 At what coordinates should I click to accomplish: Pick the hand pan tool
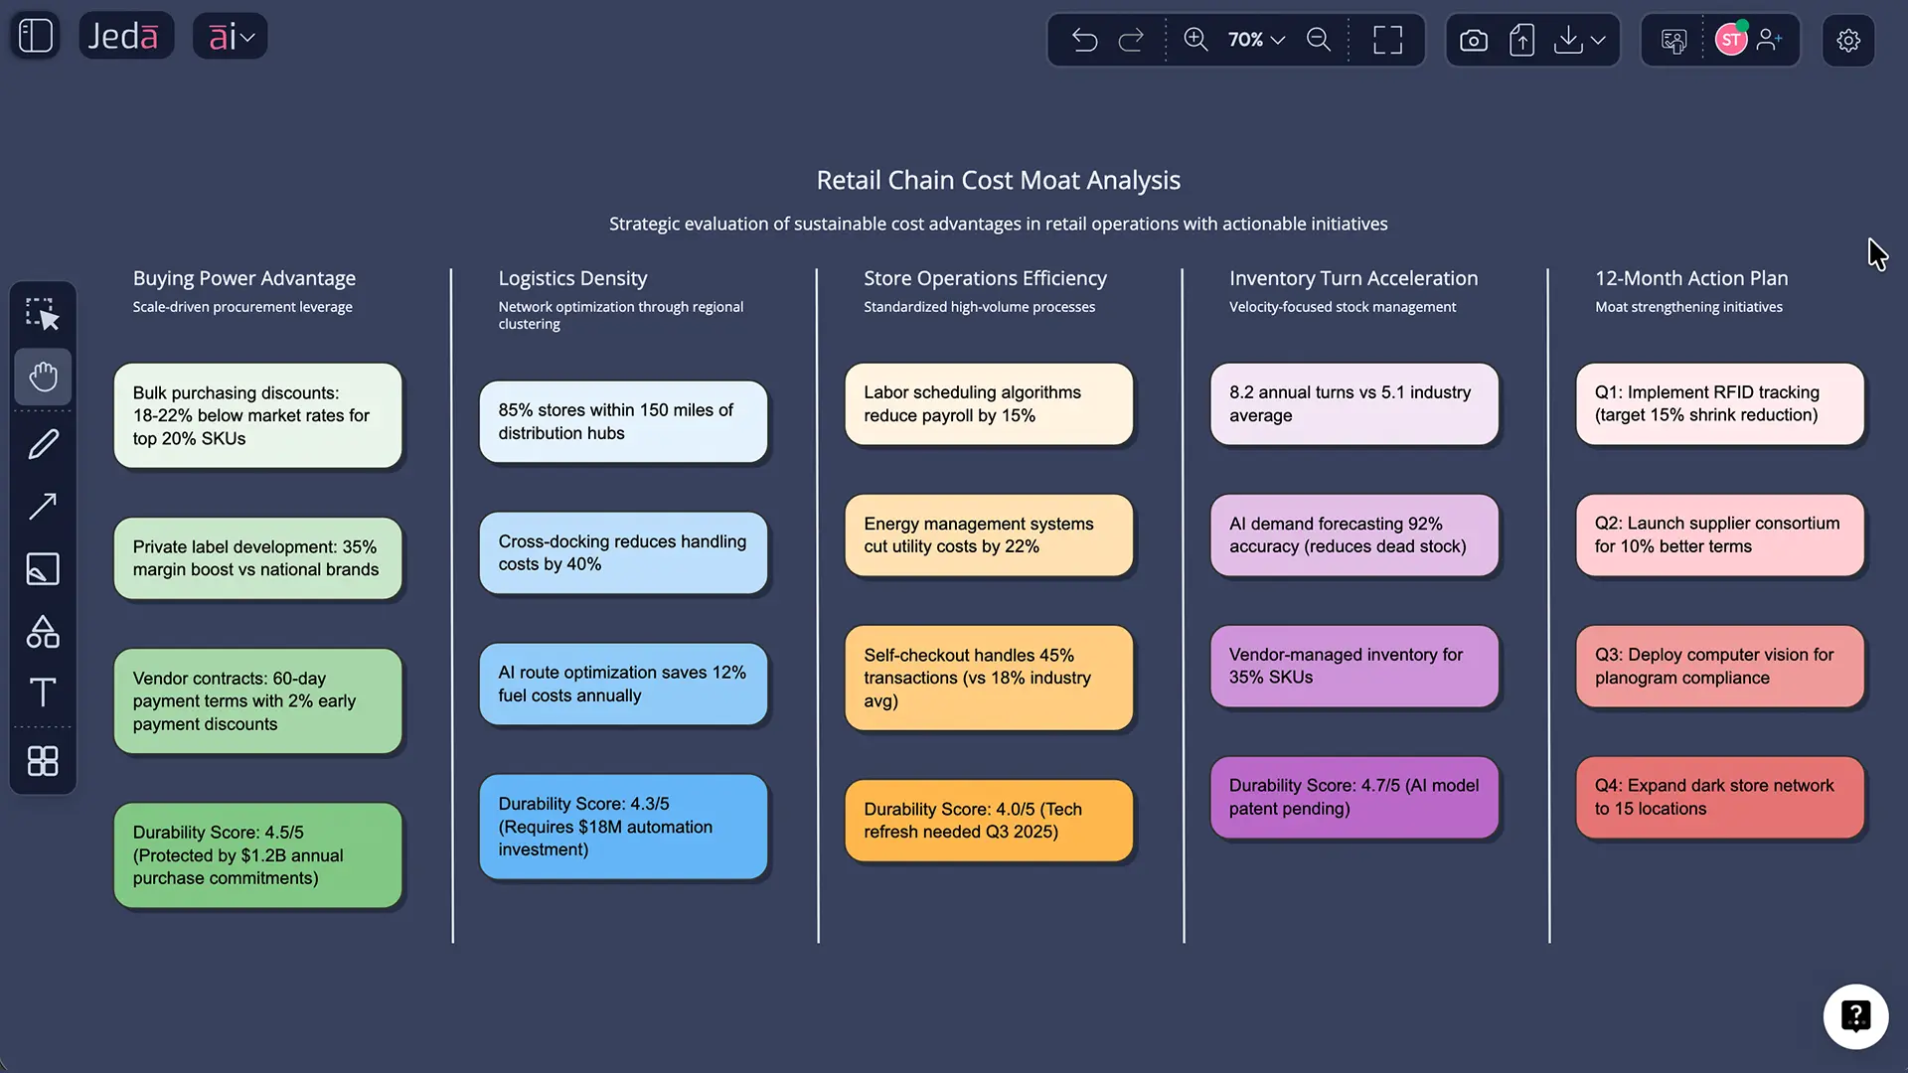(x=43, y=378)
